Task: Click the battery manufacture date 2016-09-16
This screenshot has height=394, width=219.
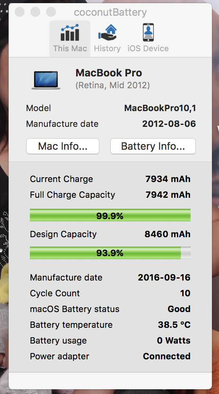Action: 164,277
